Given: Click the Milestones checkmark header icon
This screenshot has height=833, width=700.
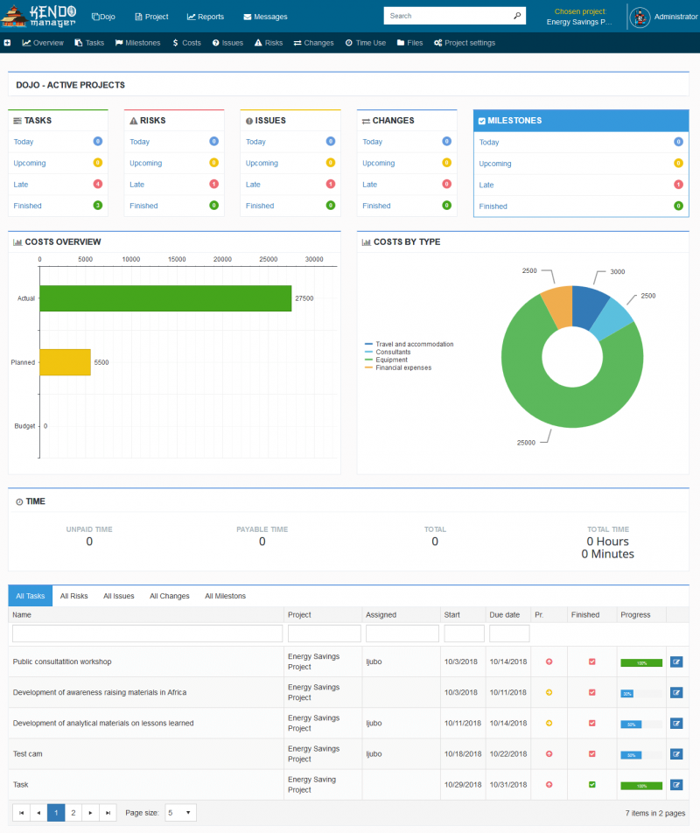Looking at the screenshot, I should coord(482,121).
